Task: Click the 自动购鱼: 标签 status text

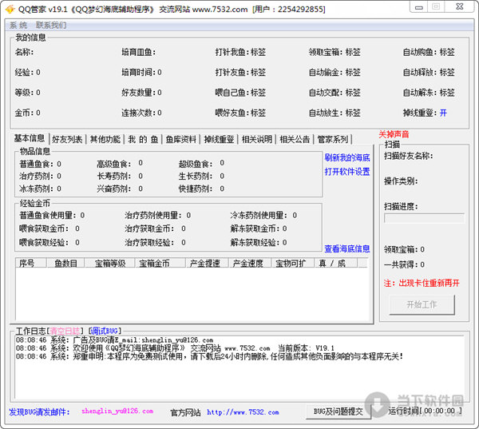Action: 429,52
